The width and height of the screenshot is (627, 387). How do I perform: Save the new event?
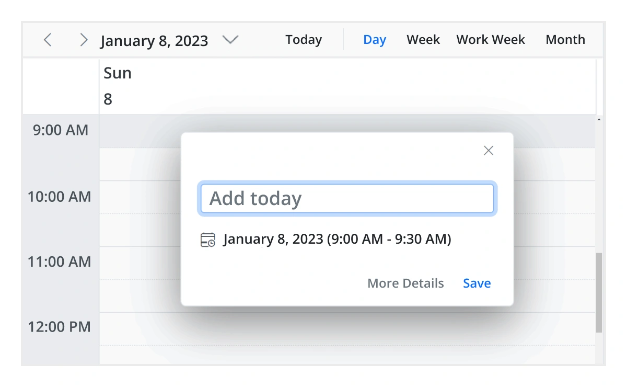[x=477, y=283]
